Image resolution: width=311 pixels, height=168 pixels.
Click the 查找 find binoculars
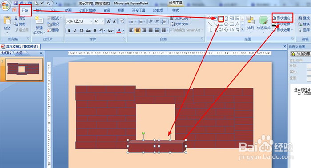coord(303,18)
